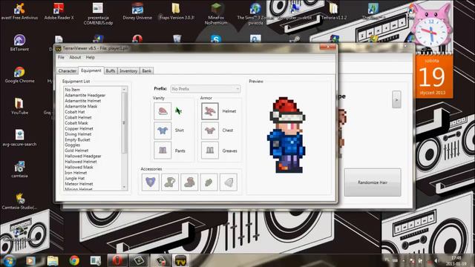Open prezentacja COMENIUS.odp file icon

point(98,13)
